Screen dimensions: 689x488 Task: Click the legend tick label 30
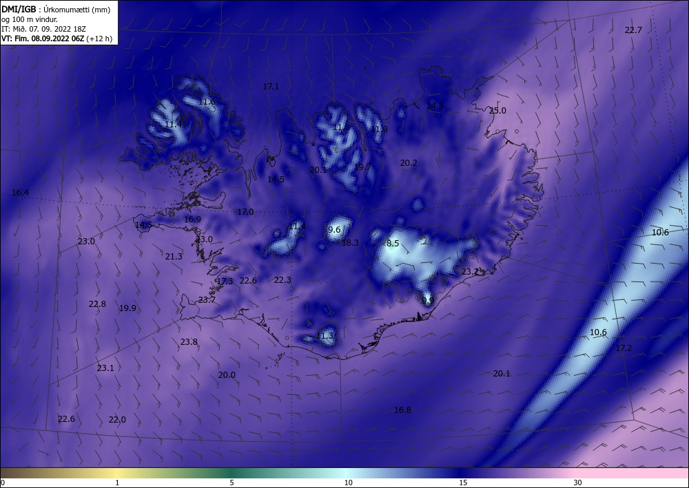(x=578, y=483)
